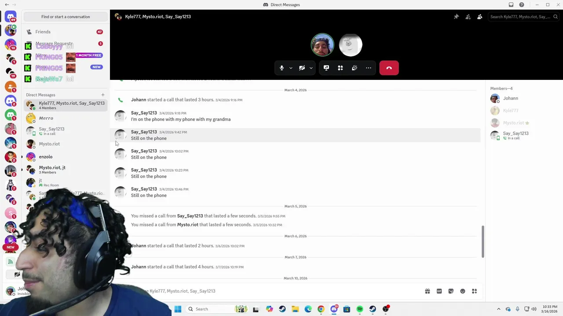Create a new DM with plus icon
The width and height of the screenshot is (563, 316).
[103, 95]
